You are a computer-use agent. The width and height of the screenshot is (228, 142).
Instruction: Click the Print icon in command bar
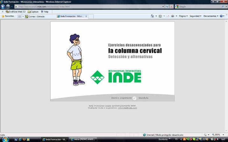[x=172, y=16]
